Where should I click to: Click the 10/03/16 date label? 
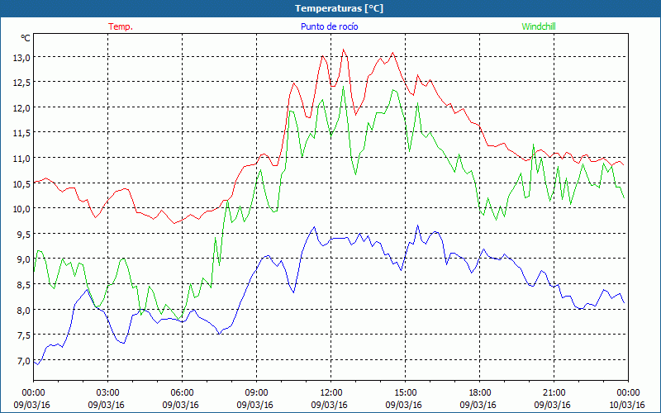tap(627, 405)
